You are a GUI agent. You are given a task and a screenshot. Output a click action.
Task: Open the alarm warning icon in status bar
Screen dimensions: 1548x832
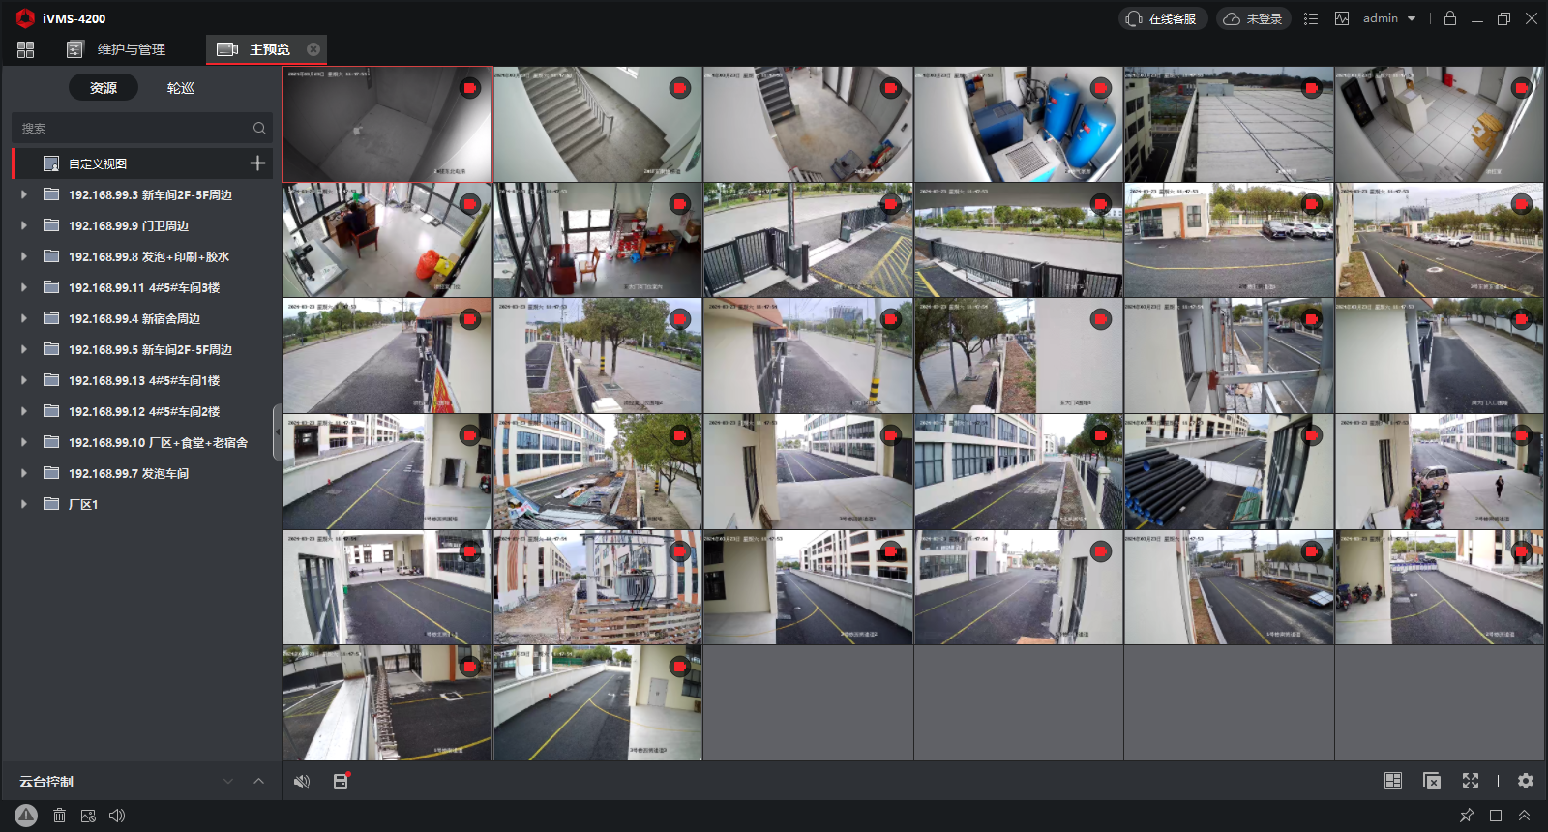point(26,816)
